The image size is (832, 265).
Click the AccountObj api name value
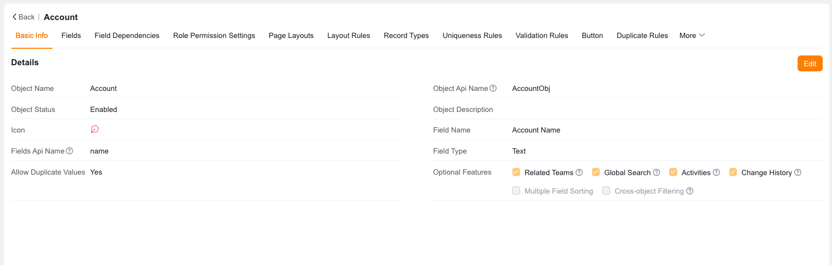click(x=531, y=88)
